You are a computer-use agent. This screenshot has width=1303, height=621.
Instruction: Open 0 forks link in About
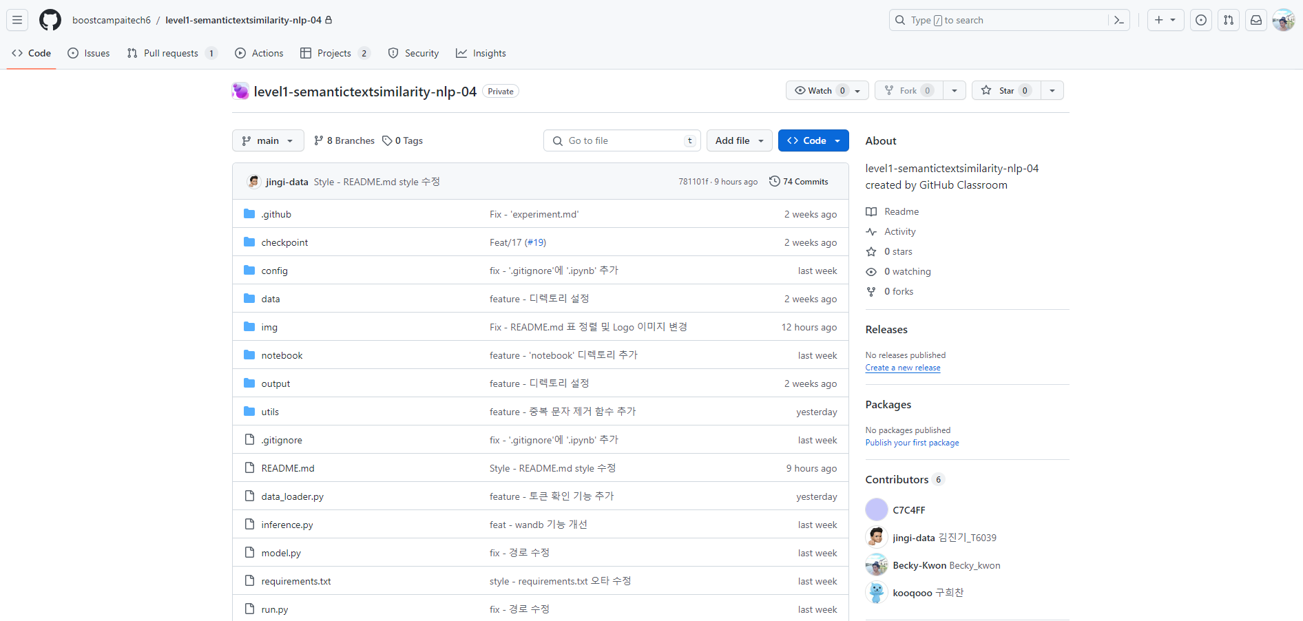pyautogui.click(x=890, y=291)
